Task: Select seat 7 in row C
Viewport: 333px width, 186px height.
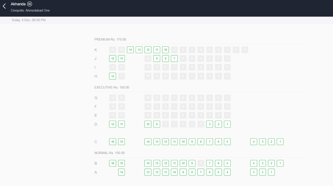Action: pos(210,142)
